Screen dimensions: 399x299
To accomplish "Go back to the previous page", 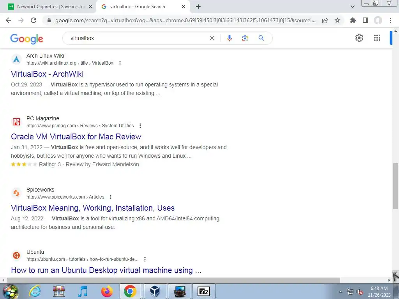I will tap(9, 20).
